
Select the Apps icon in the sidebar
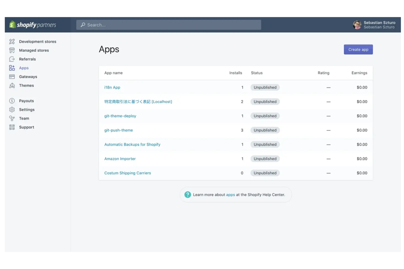pos(12,68)
